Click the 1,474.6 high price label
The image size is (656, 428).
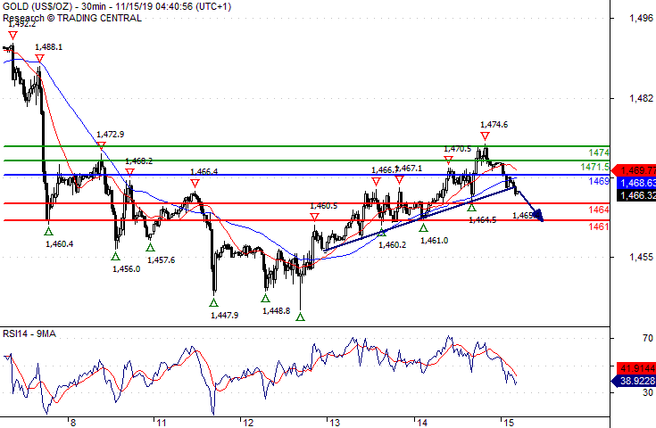494,125
